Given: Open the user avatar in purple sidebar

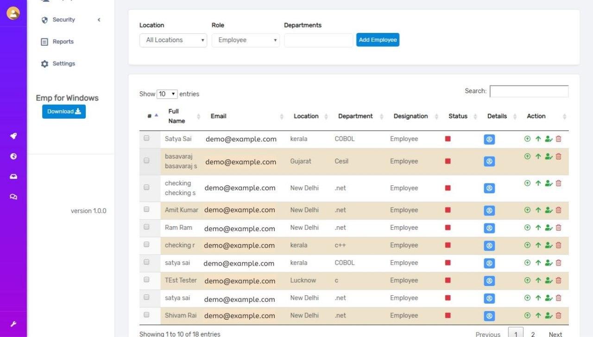Looking at the screenshot, I should [x=13, y=13].
